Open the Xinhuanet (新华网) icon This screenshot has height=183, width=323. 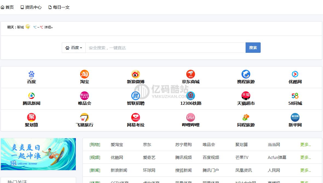pyautogui.click(x=295, y=117)
